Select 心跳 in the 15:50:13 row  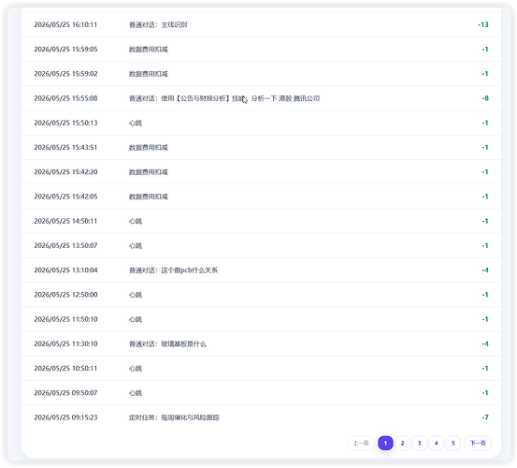click(x=136, y=123)
